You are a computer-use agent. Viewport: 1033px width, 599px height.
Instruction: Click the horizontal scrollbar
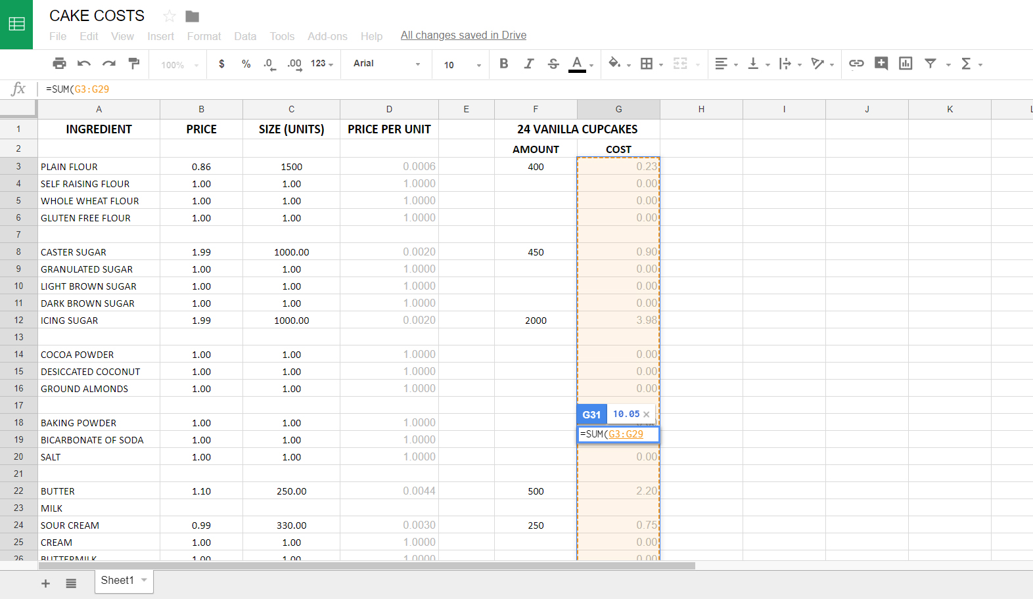point(367,566)
